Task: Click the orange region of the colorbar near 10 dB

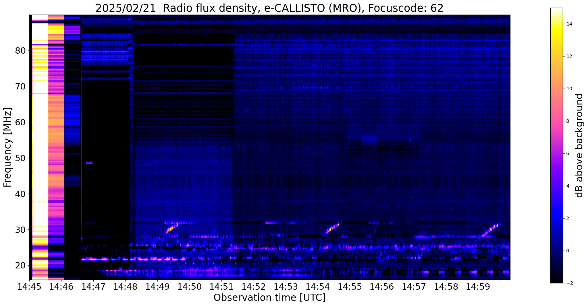Action: click(556, 89)
